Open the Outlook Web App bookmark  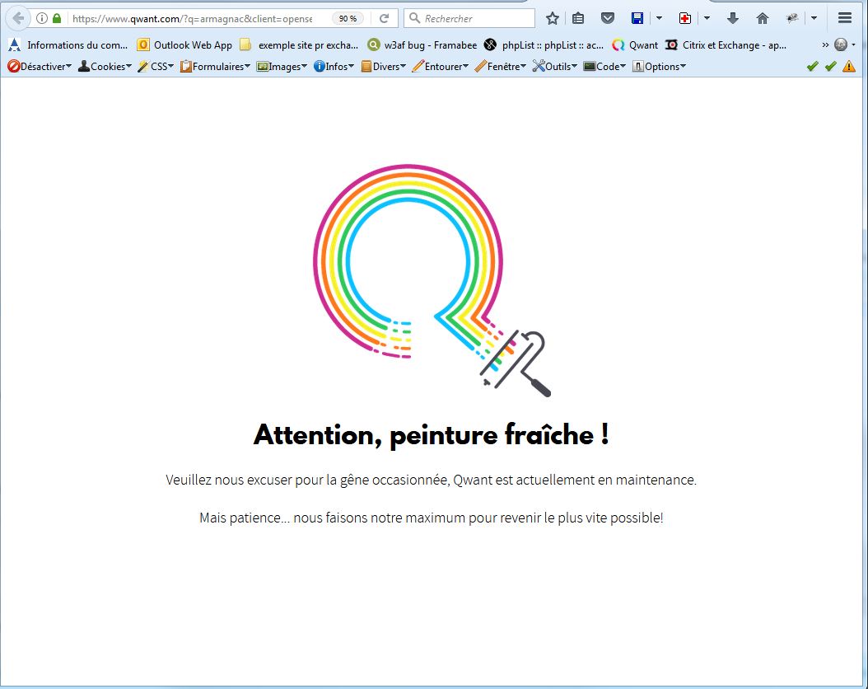(x=184, y=45)
